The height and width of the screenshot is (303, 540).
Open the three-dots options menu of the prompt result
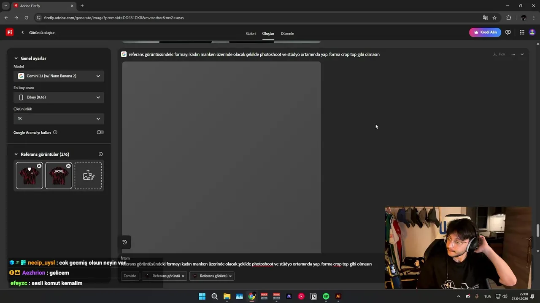[x=513, y=54]
